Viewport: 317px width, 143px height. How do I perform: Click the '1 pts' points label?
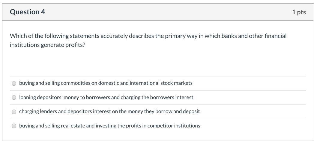pyautogui.click(x=299, y=12)
